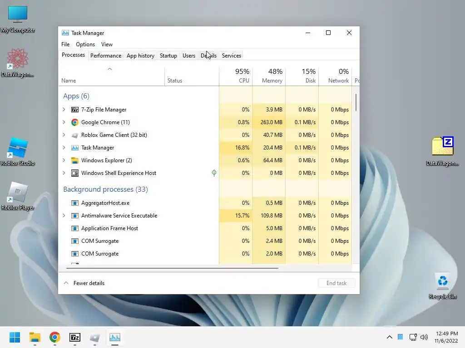
Task: Open the File menu
Action: [x=65, y=44]
